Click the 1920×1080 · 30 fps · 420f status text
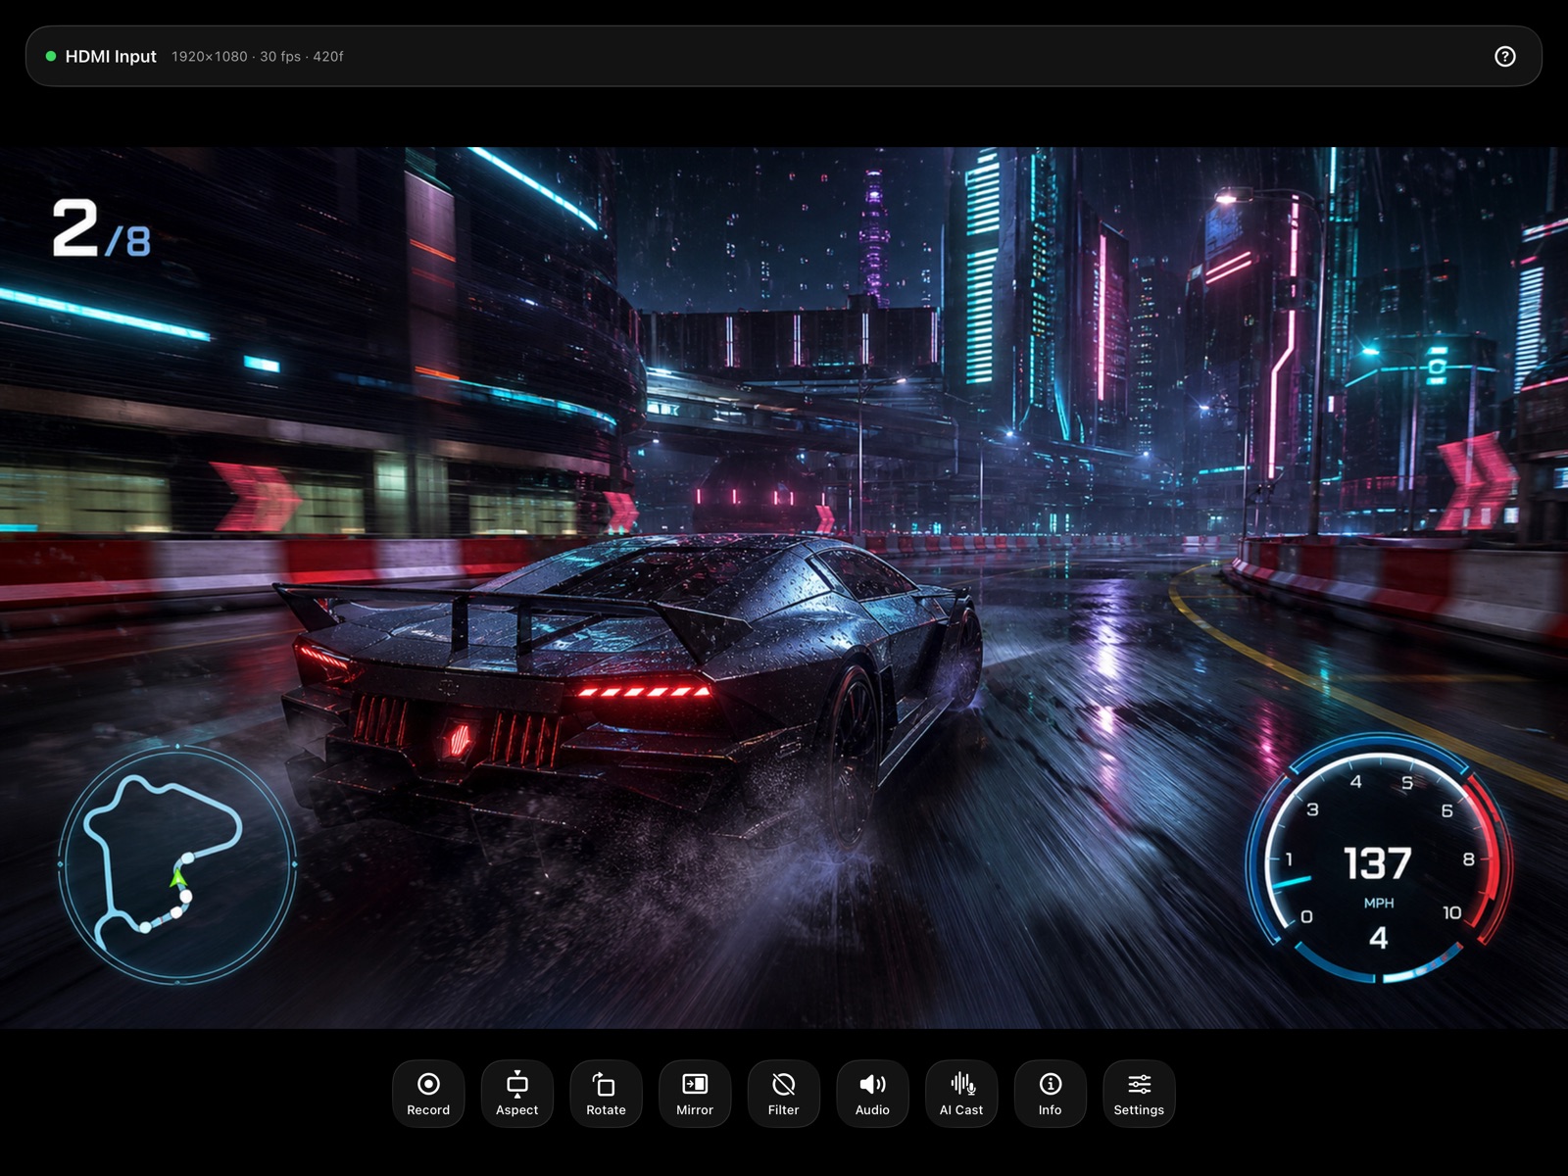Screen dimensions: 1568x1176 (258, 57)
